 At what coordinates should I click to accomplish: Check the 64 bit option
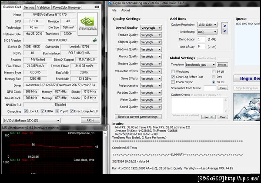coord(214,71)
